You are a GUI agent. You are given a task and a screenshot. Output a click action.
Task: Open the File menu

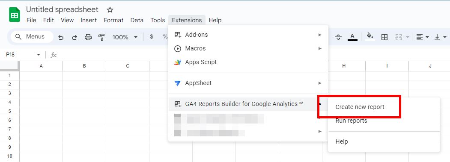(31, 21)
